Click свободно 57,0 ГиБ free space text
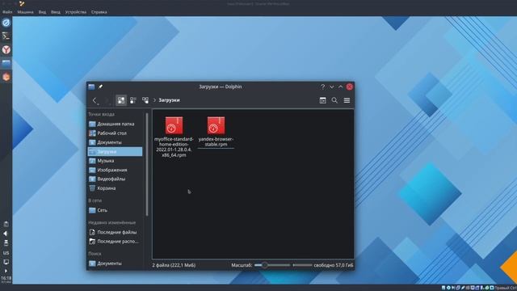Viewport: 517px width, 291px height. (334, 265)
